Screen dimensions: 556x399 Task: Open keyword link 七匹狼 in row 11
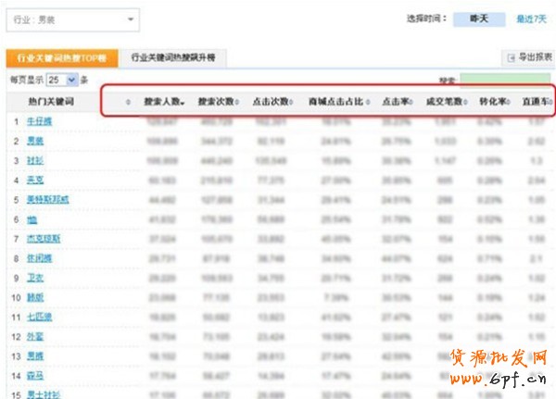(38, 318)
